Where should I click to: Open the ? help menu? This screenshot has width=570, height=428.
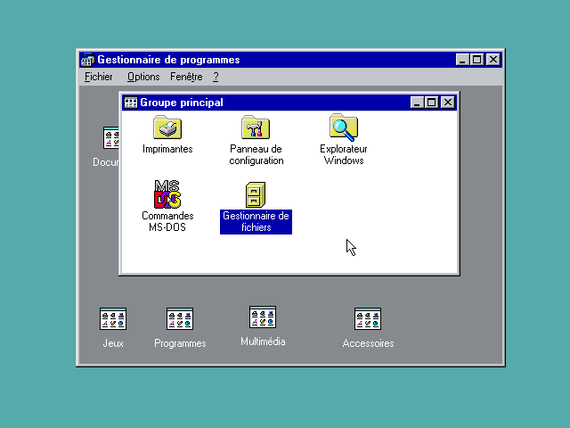[x=216, y=77]
